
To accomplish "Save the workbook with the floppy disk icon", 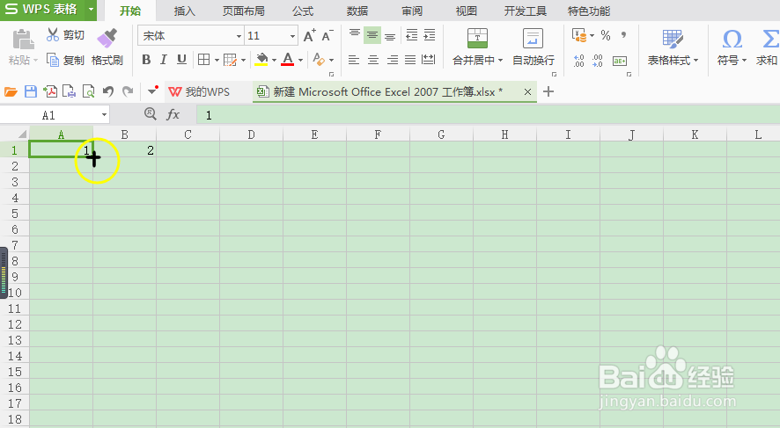I will (31, 91).
